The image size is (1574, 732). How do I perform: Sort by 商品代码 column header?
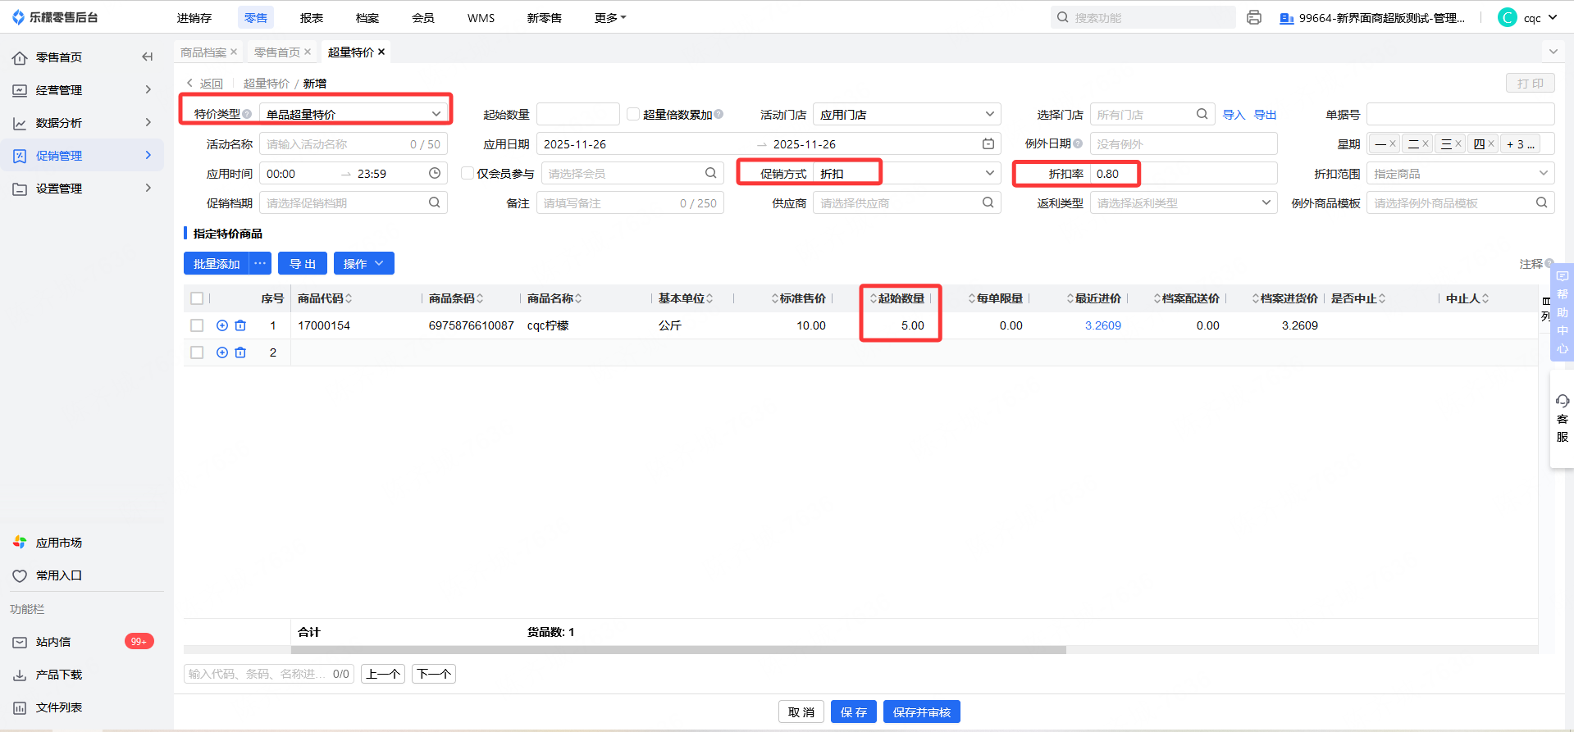[x=325, y=298]
